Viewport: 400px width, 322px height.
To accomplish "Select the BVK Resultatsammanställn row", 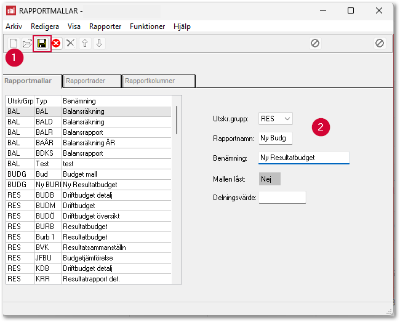I will [x=89, y=248].
